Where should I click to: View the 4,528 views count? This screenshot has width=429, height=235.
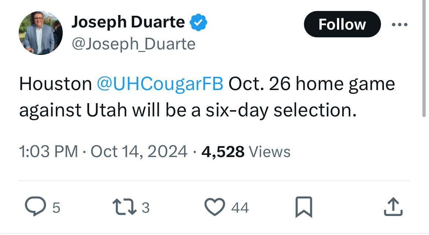(x=246, y=152)
